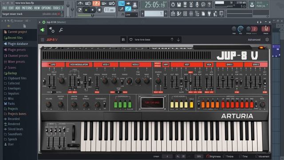Open the playlist view icon
Viewport: 284px width, 160px height.
[173, 14]
